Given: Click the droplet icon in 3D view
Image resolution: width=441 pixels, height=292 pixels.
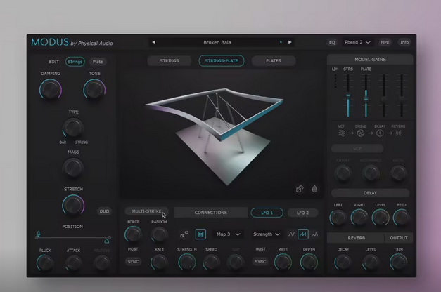Looking at the screenshot, I should (314, 189).
